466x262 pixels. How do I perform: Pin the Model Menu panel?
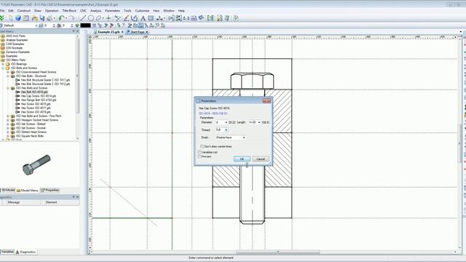pos(74,31)
